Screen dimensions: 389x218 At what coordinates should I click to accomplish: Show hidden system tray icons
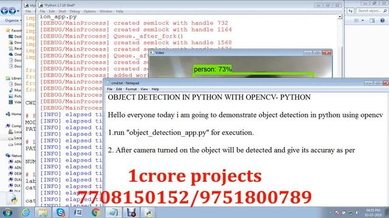pos(330,213)
